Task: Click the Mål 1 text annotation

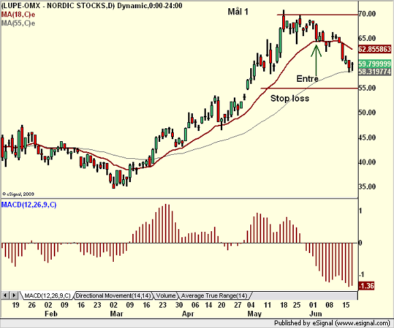Action: coord(238,12)
